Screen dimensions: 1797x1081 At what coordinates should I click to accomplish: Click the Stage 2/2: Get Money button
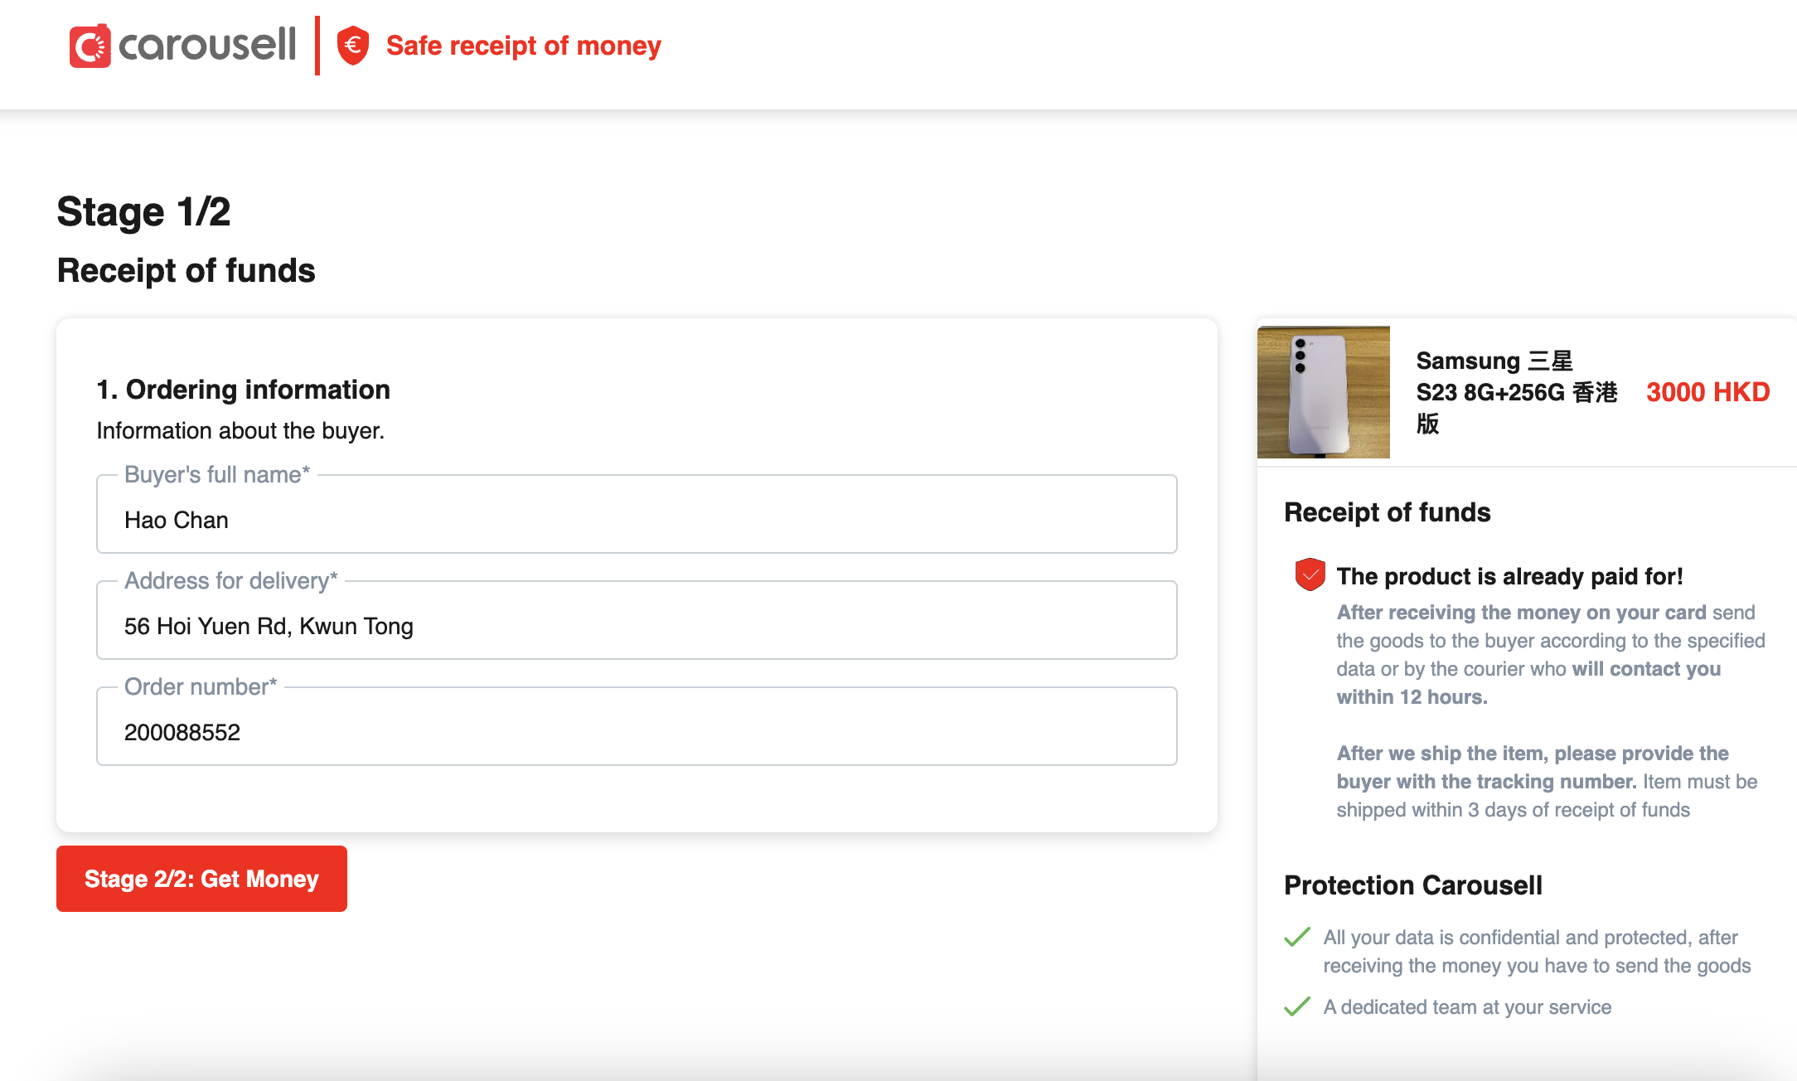coord(201,879)
